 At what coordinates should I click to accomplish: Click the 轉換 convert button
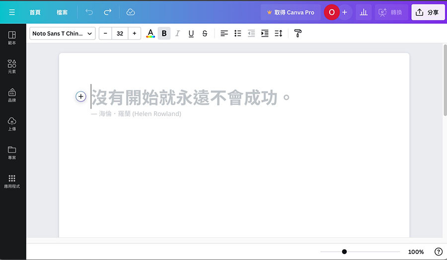click(x=390, y=12)
